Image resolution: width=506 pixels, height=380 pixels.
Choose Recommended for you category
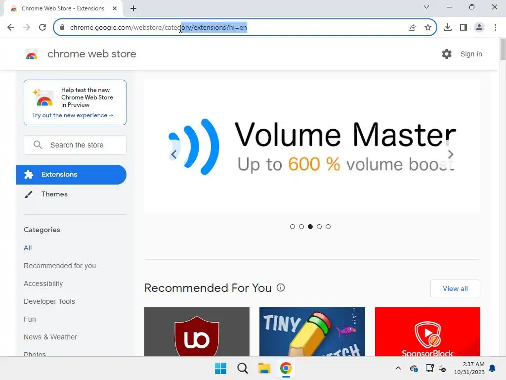pos(60,266)
